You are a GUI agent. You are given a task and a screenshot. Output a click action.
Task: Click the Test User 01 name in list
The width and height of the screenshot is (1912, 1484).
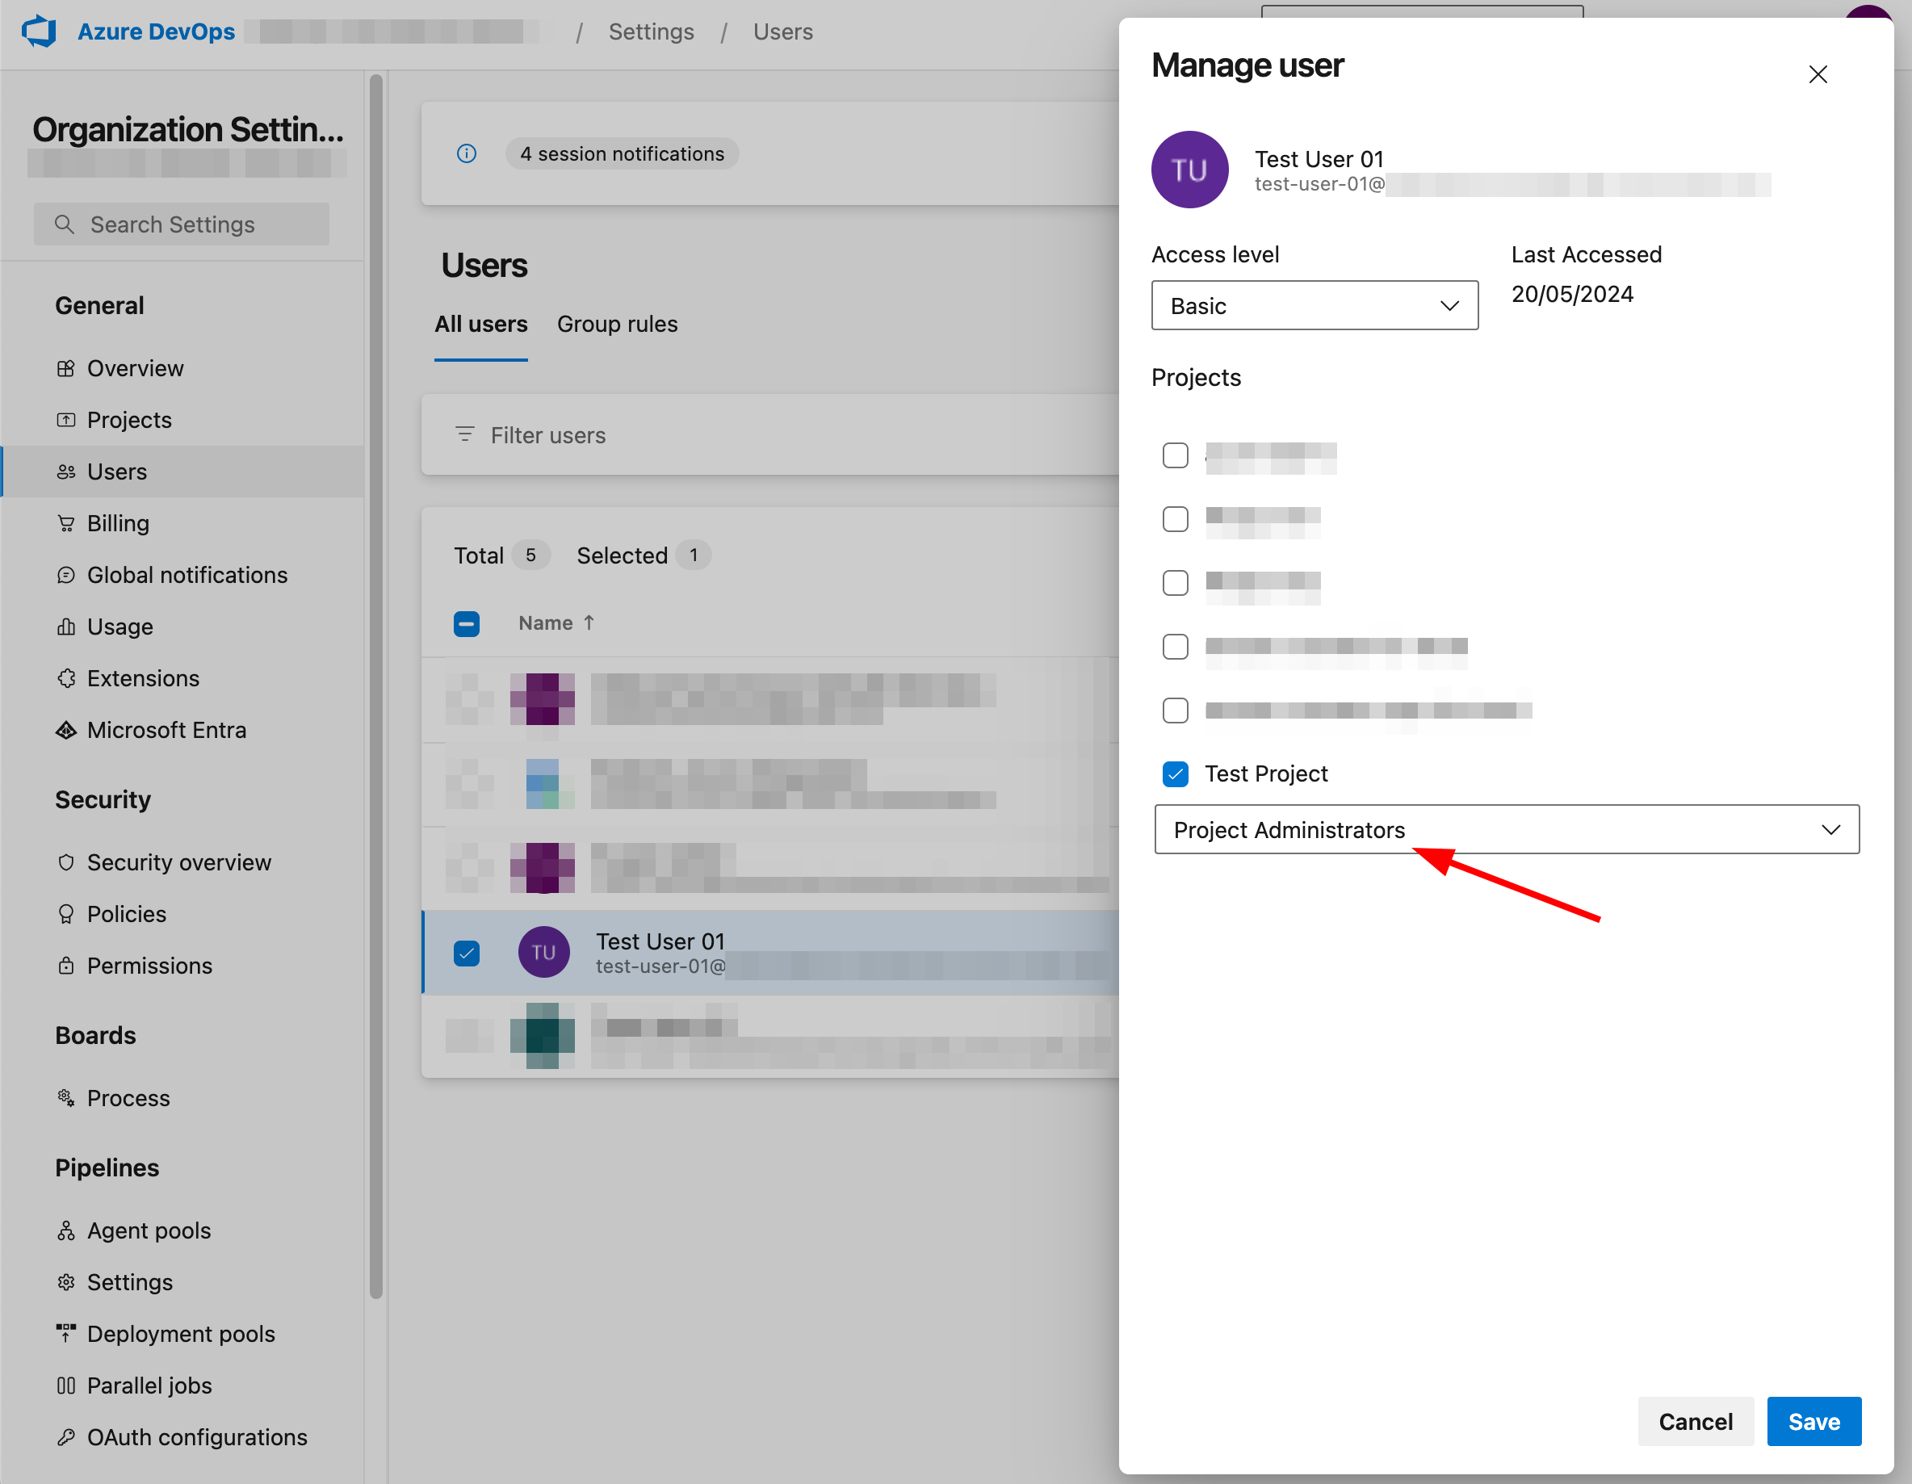tap(661, 941)
